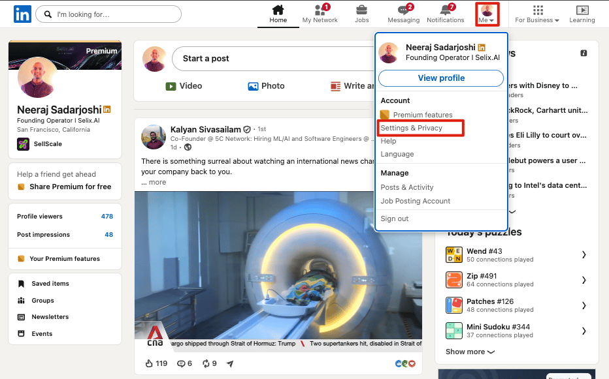Click the View profile button
Image resolution: width=609 pixels, height=379 pixels.
(441, 78)
